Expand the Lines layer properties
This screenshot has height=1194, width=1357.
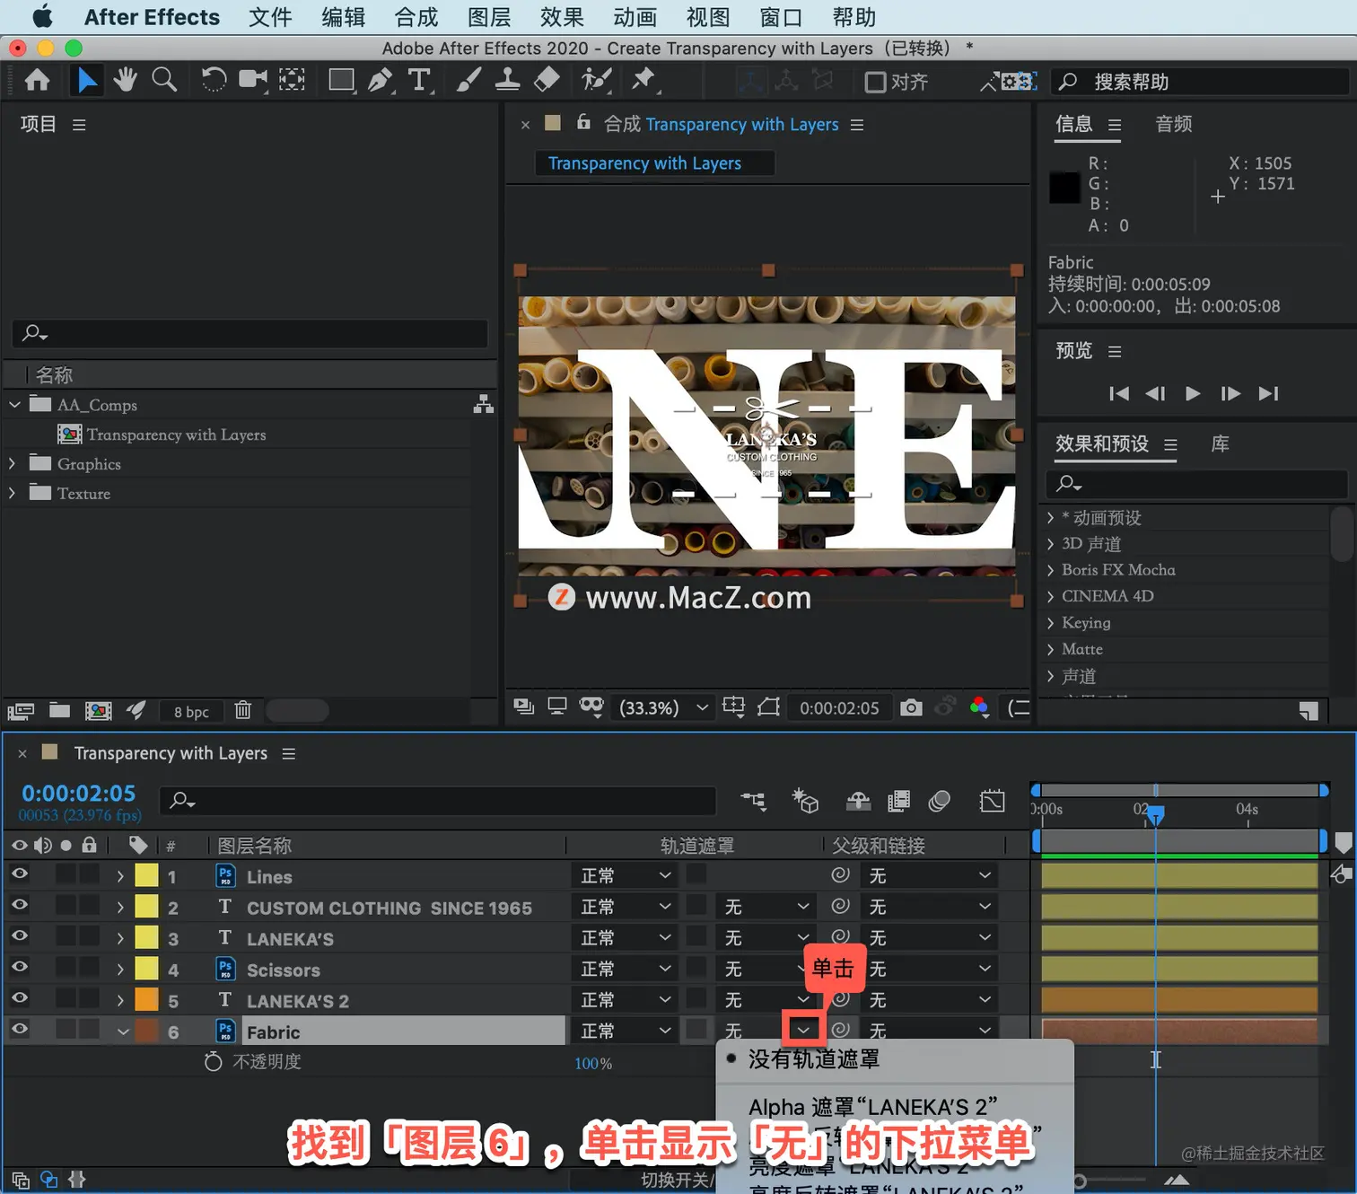click(x=120, y=876)
